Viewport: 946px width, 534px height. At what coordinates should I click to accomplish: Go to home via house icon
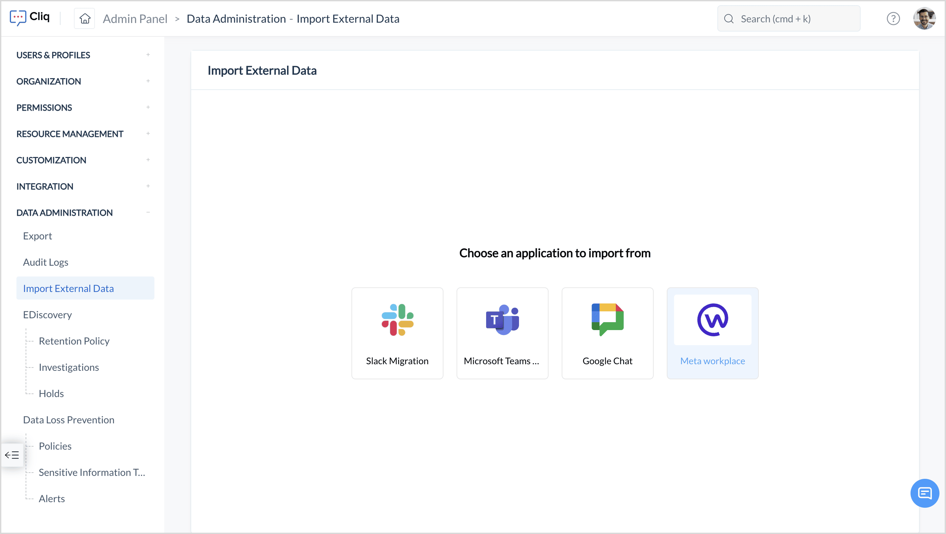pyautogui.click(x=85, y=19)
